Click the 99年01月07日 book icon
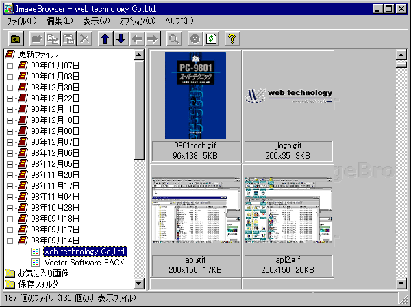The width and height of the screenshot is (411, 307). 23,66
